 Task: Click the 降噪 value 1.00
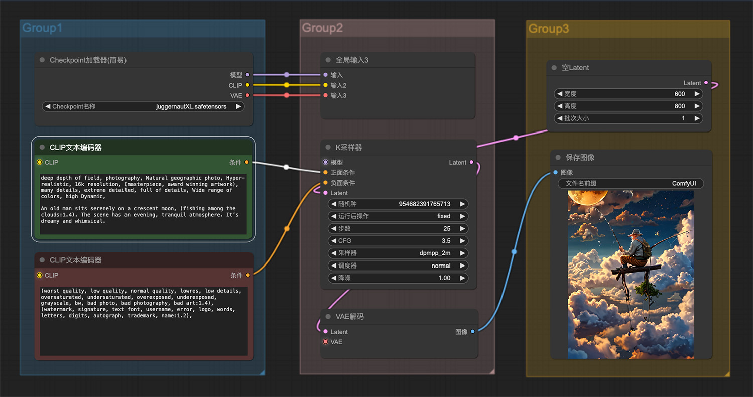pos(444,278)
